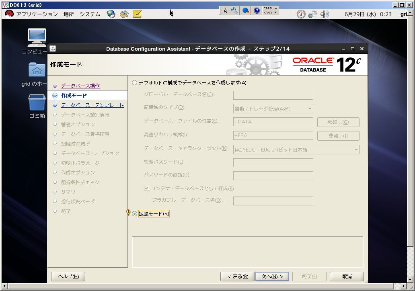Go to the データベース・テンプレート step link
415x291 pixels.
[92, 105]
